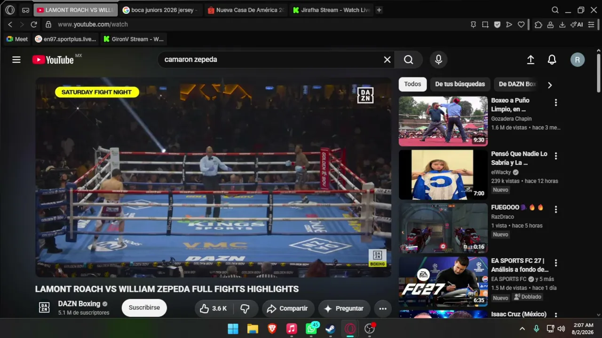The image size is (602, 338).
Task: Click the video player to pause
Action: pos(213,177)
